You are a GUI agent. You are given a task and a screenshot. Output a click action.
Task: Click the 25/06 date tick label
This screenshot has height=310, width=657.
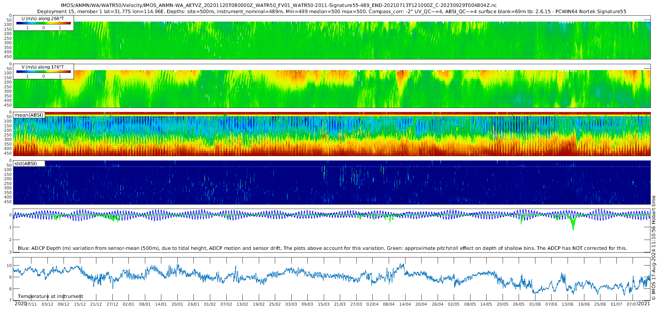tap(600, 304)
